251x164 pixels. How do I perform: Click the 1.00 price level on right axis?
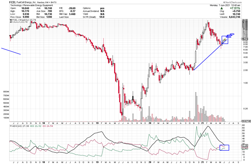245,83
